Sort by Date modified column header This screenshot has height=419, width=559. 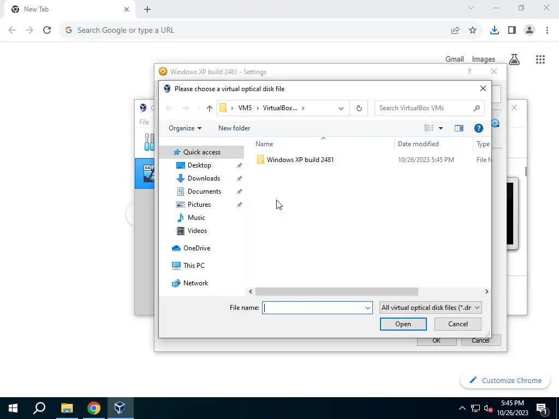pyautogui.click(x=418, y=144)
